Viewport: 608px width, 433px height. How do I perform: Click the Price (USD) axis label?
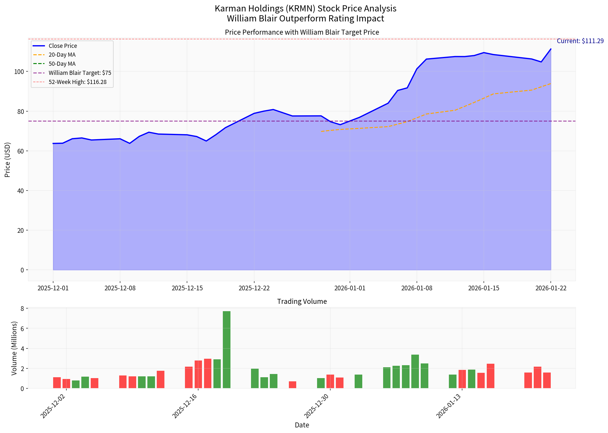tap(8, 160)
